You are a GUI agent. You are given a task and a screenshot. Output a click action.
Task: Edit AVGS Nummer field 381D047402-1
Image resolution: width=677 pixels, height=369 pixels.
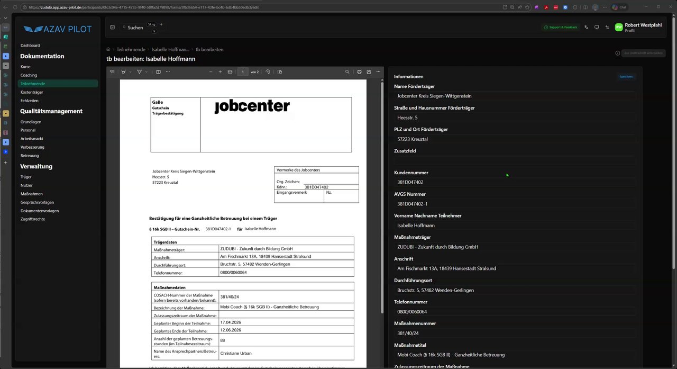[515, 204]
